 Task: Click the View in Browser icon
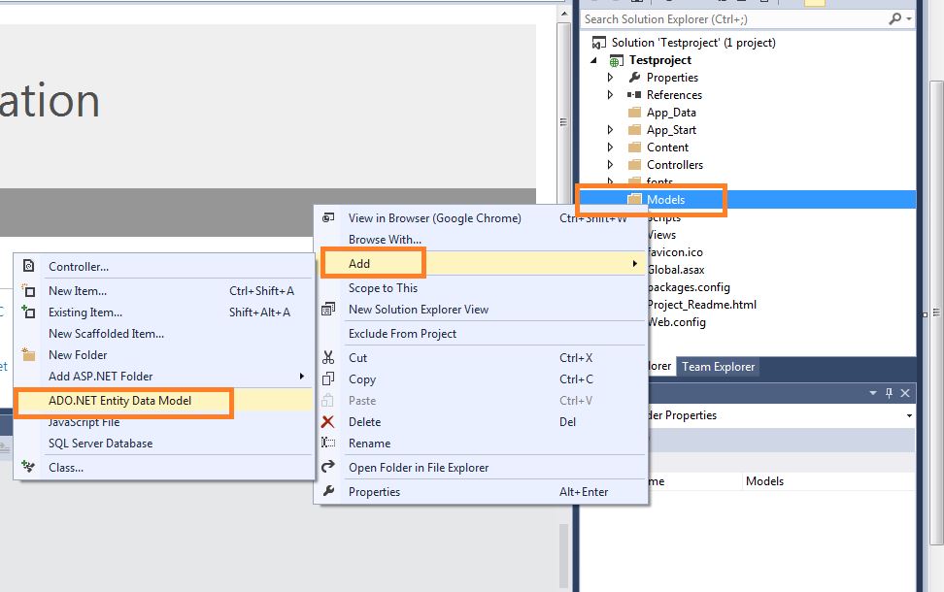328,217
